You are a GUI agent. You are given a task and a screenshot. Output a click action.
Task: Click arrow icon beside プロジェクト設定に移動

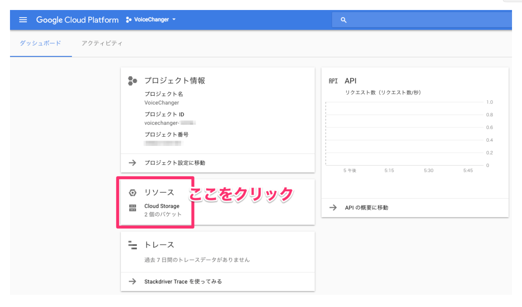pyautogui.click(x=132, y=163)
